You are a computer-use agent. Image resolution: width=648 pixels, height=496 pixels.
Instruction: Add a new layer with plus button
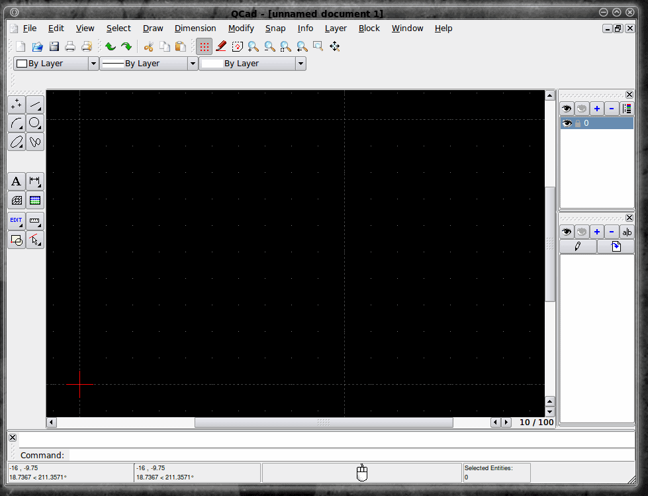pyautogui.click(x=597, y=109)
